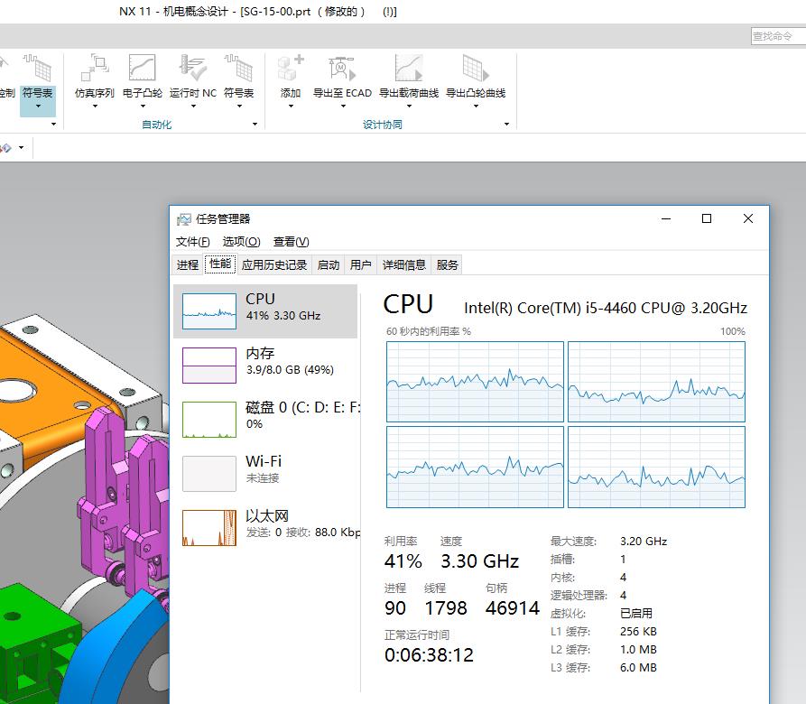Click the 导出凸轮曲线 icon
Viewport: 806px width, 704px height.
point(476,68)
